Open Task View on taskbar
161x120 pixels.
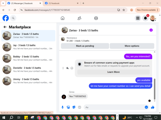(x=19, y=117)
